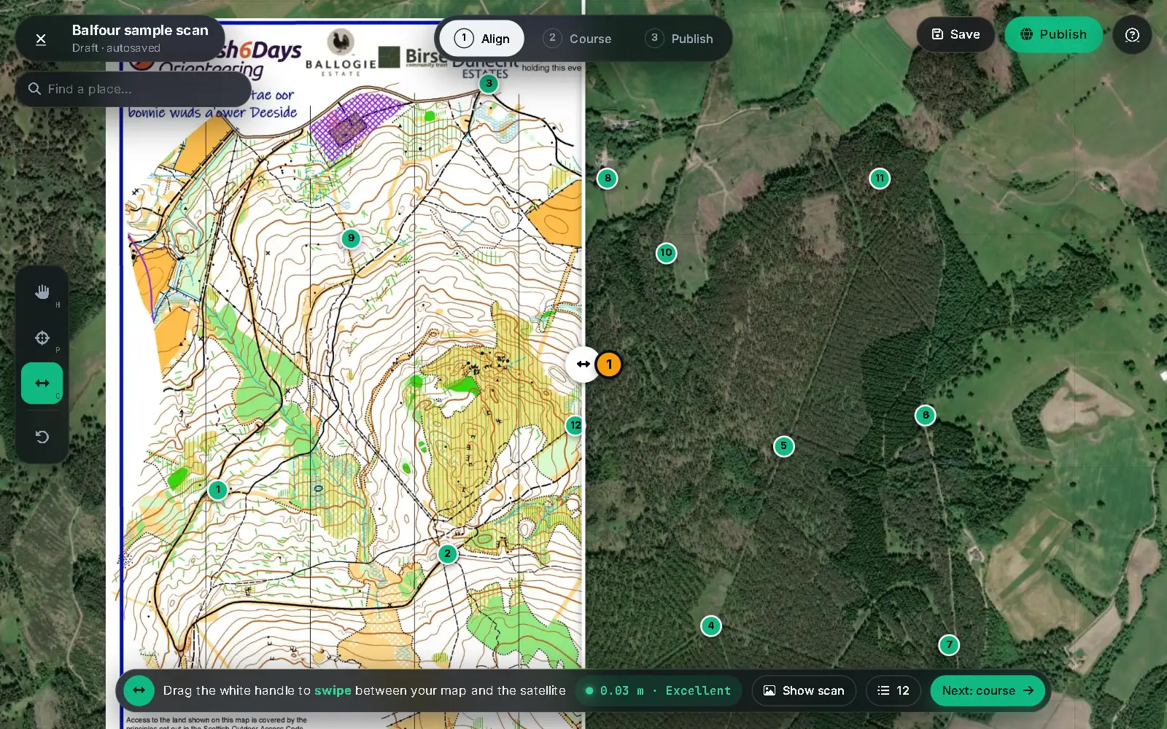Proceed with Next: course button
Viewport: 1167px width, 729px height.
[x=988, y=690]
